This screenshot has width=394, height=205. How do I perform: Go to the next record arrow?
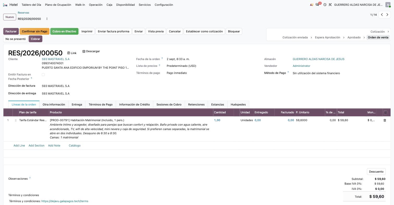coord(387,15)
